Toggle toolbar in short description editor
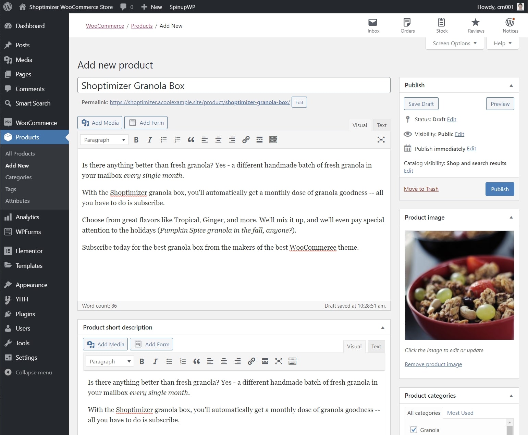Screen dimensions: 528x435 tap(292, 361)
